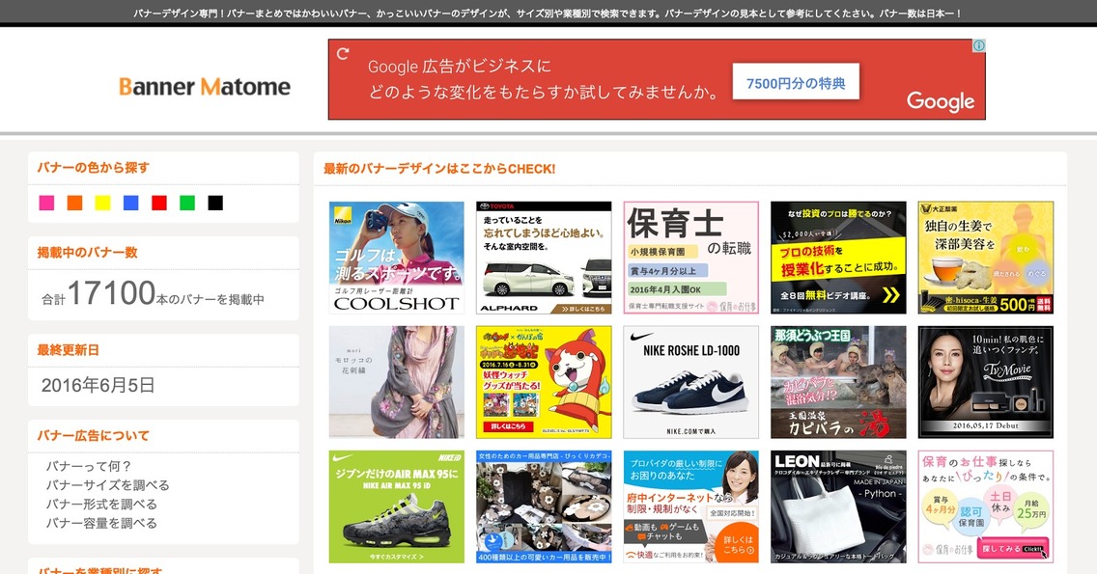Click the refresh arrow icon on Google ad
Viewport: 1097px width, 574px height.
click(x=342, y=54)
